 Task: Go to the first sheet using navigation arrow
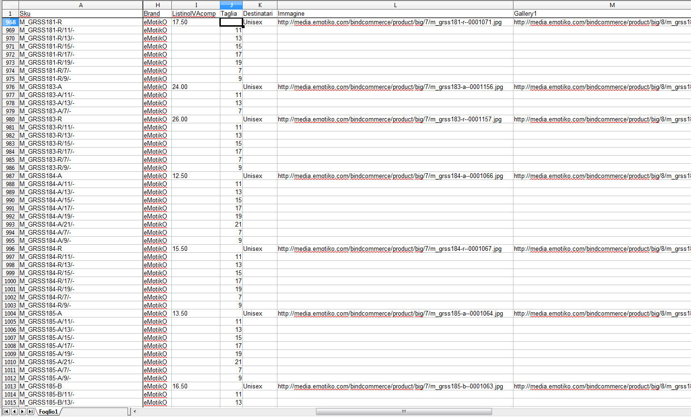coord(6,411)
